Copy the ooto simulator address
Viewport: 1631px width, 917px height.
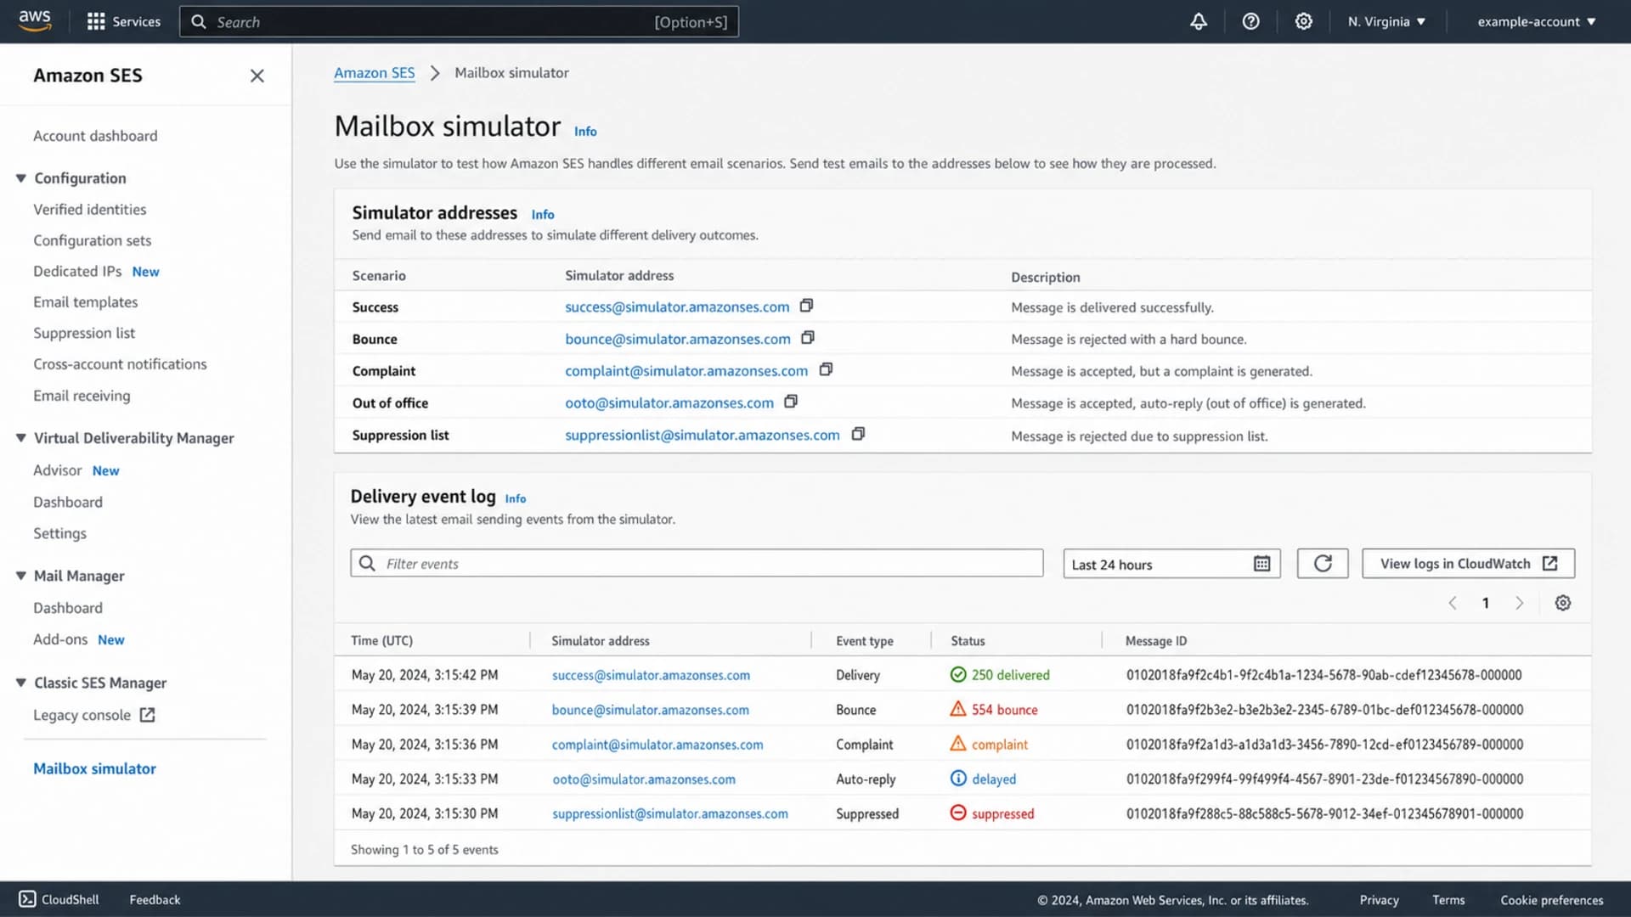point(791,402)
